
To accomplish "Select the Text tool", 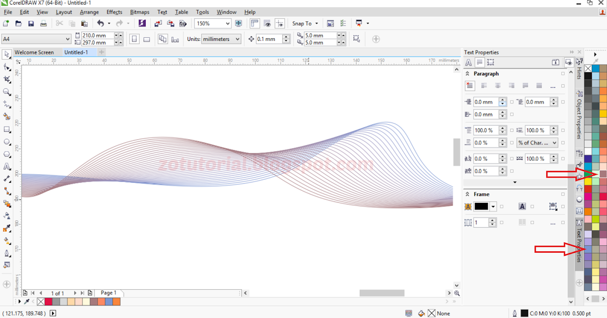I will (x=7, y=167).
